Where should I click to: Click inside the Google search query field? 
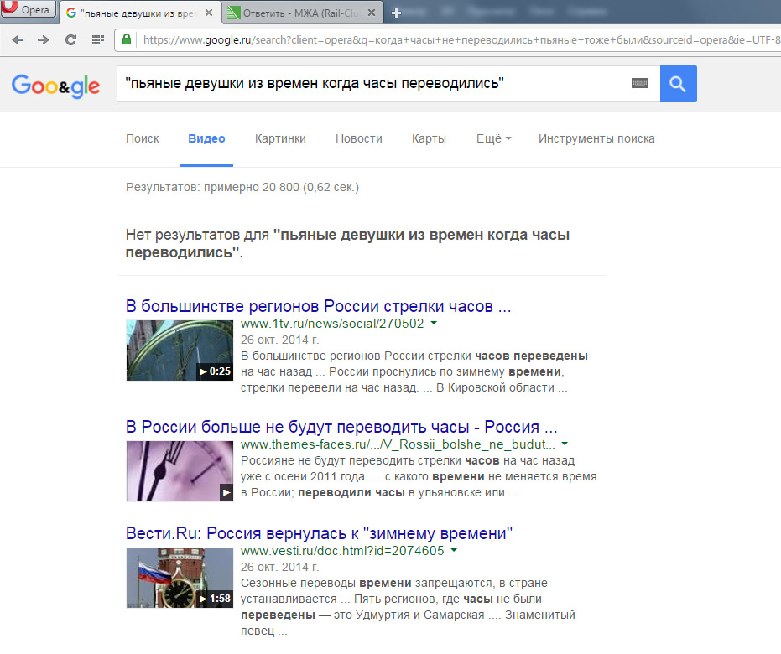click(x=369, y=84)
